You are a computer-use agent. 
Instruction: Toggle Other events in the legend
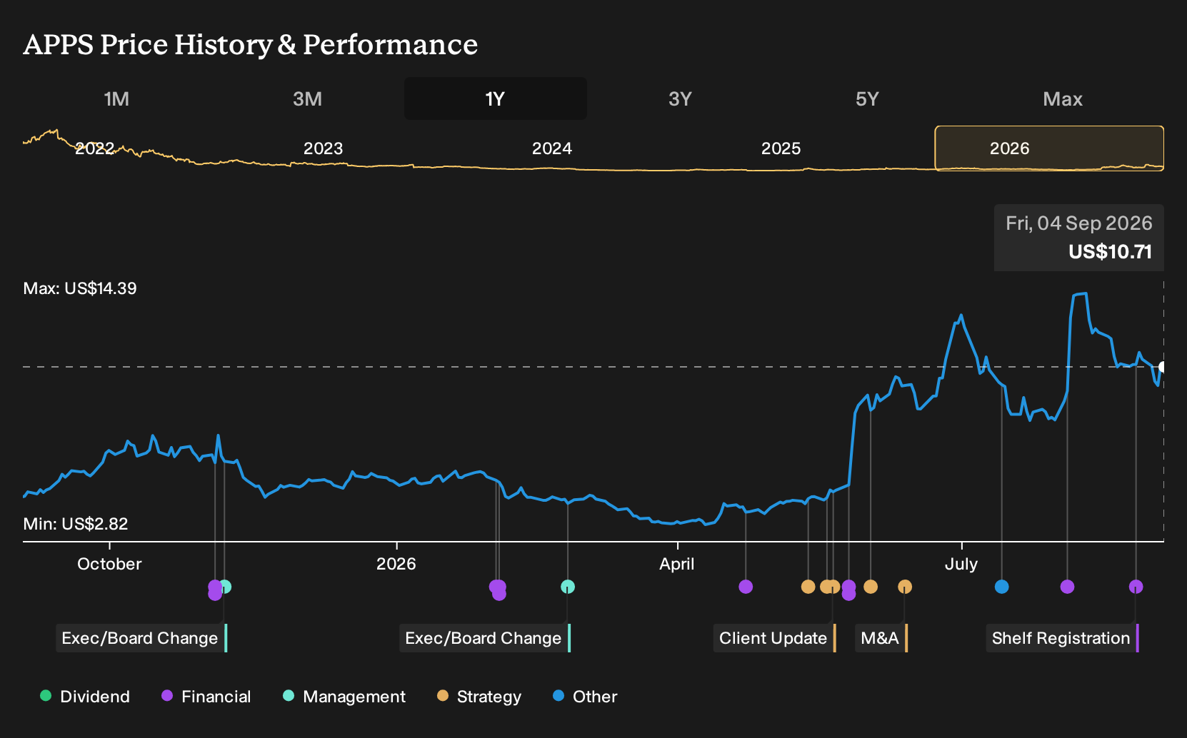click(585, 697)
